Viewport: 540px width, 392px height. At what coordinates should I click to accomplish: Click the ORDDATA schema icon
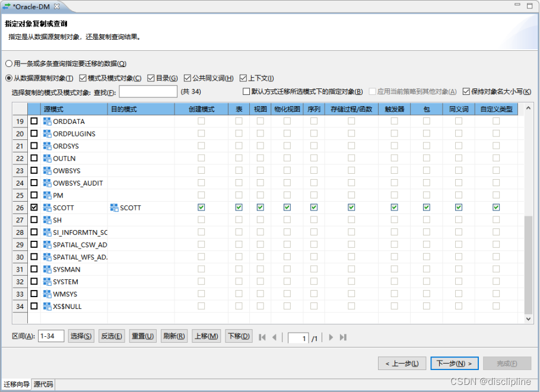pos(47,121)
